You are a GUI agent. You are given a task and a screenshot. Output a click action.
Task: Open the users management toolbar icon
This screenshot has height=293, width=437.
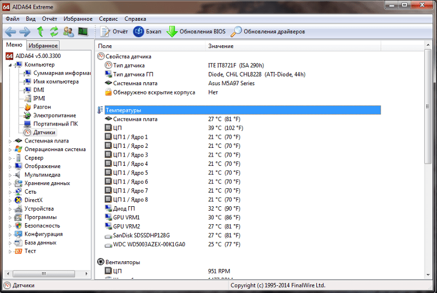click(x=68, y=32)
